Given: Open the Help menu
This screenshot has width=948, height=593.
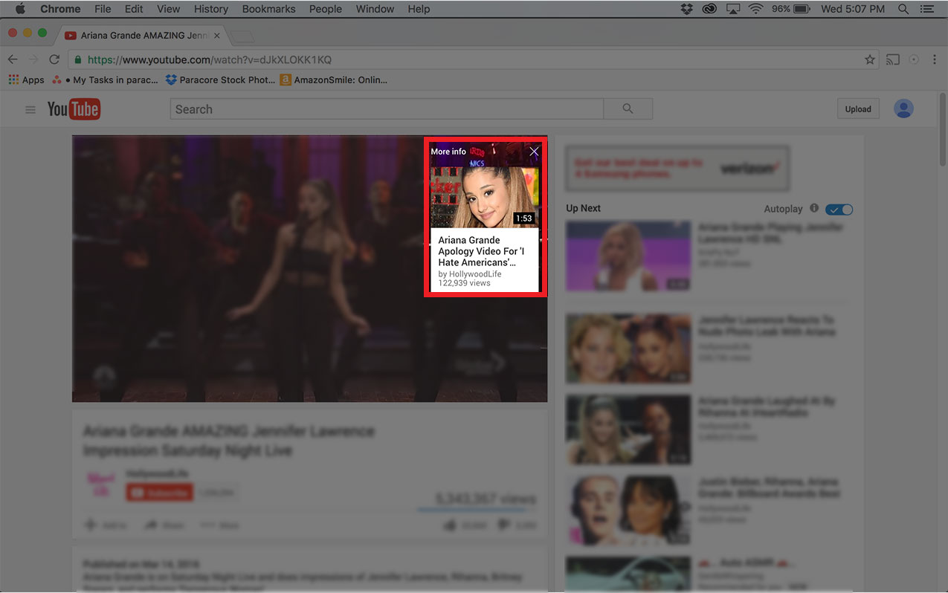Looking at the screenshot, I should pos(419,9).
